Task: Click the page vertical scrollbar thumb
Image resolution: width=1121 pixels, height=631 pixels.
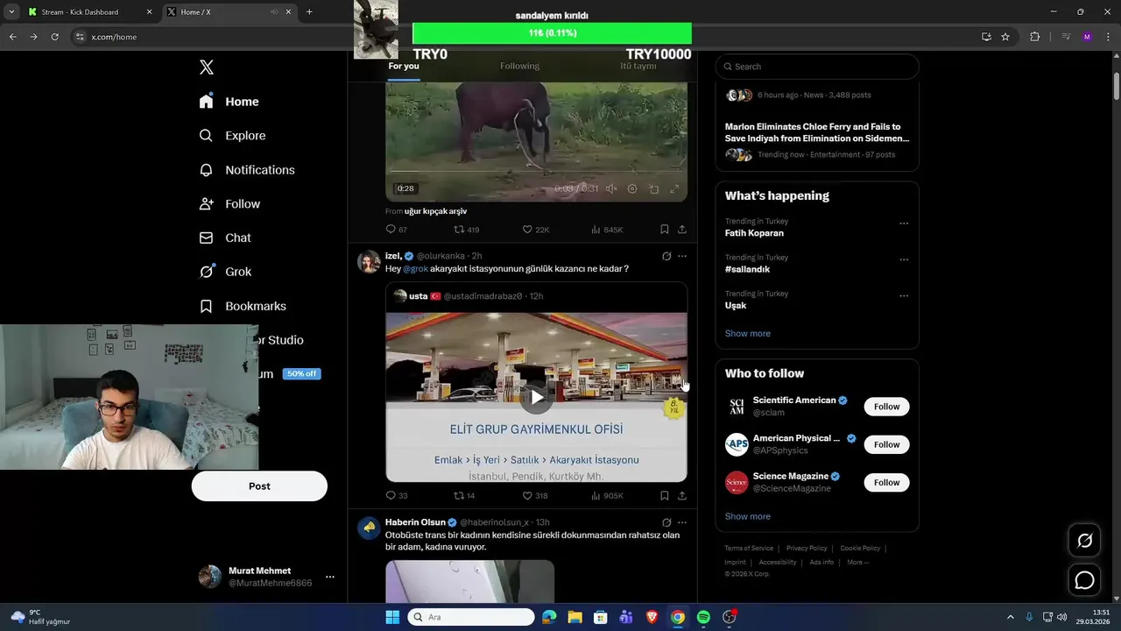Action: [1117, 85]
